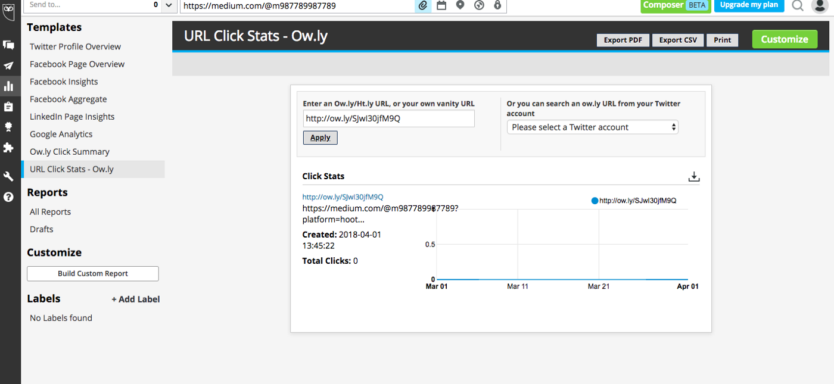This screenshot has height=384, width=834.
Task: Click the green Customize button
Action: pyautogui.click(x=785, y=39)
